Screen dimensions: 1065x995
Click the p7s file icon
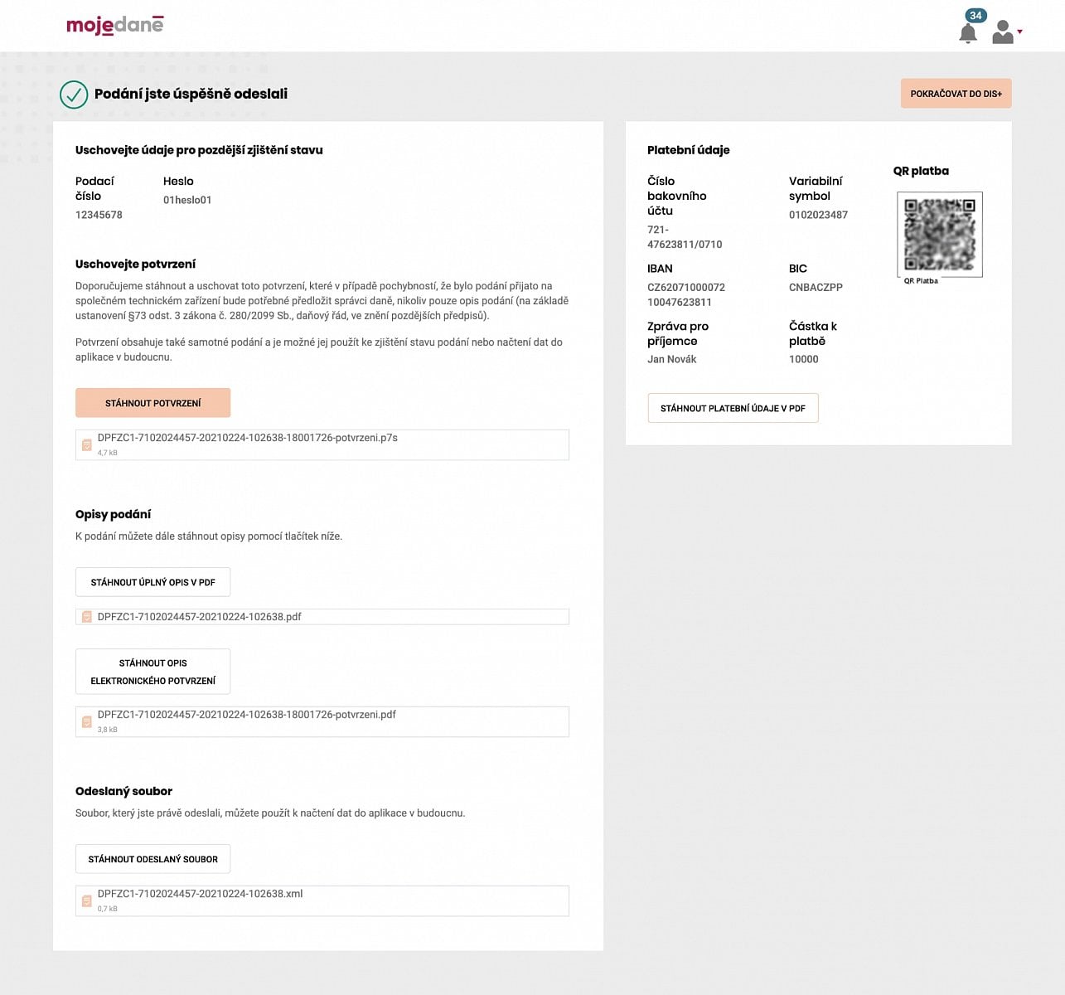tap(87, 445)
